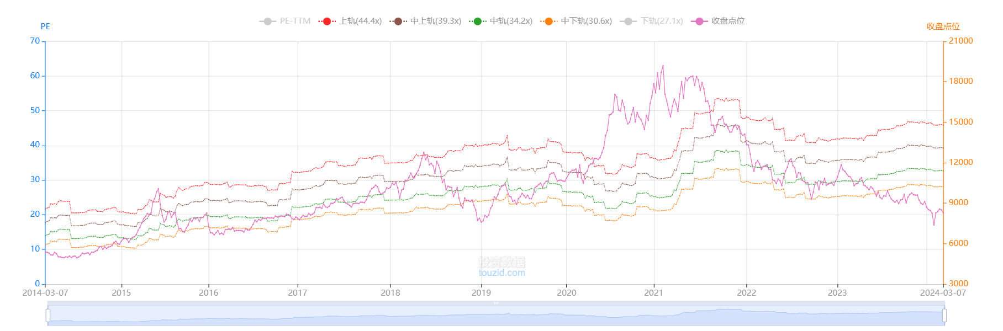Click the 70 left-axis PE tick label

point(35,41)
